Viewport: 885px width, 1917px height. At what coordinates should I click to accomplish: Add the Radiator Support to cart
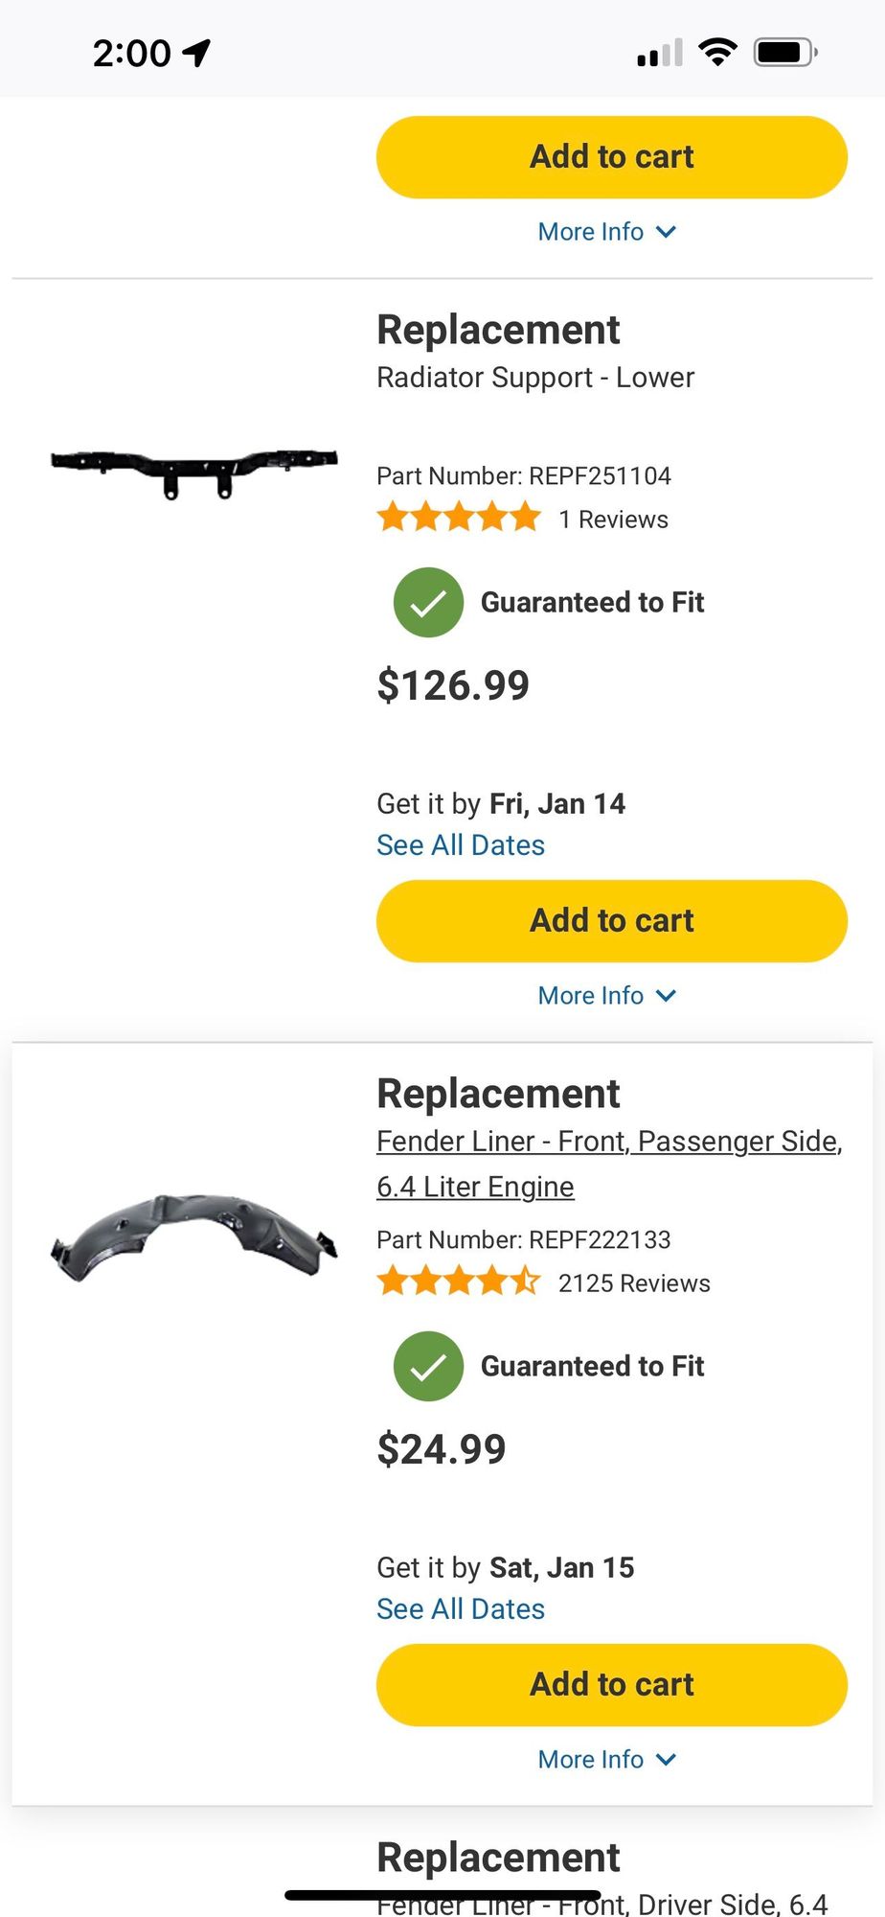612,921
